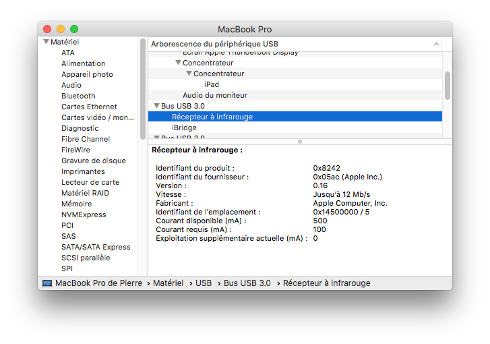Toggle sort order chevron in column header
Screen dimensions: 490x344
[436, 44]
